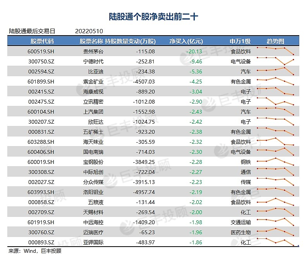Image resolution: width=307 pixels, height=264 pixels.
Task: Select stock code 603993.SH
Action: click(41, 192)
